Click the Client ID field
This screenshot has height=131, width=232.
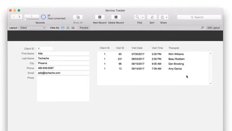[x=45, y=48]
